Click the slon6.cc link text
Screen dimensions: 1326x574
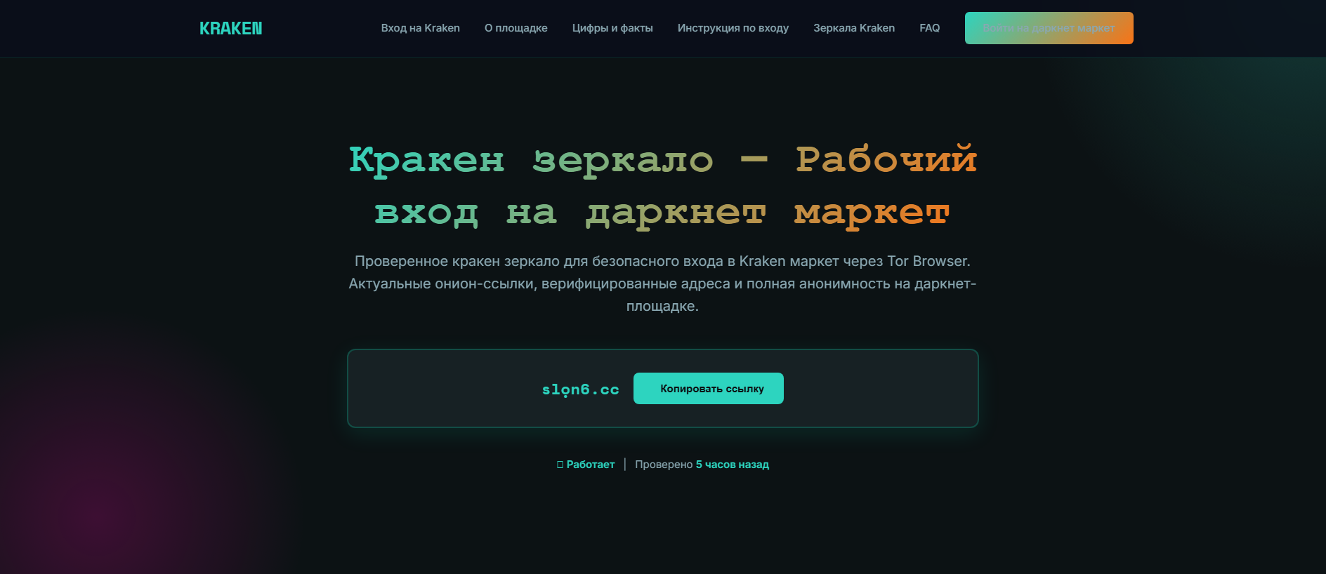click(x=580, y=389)
